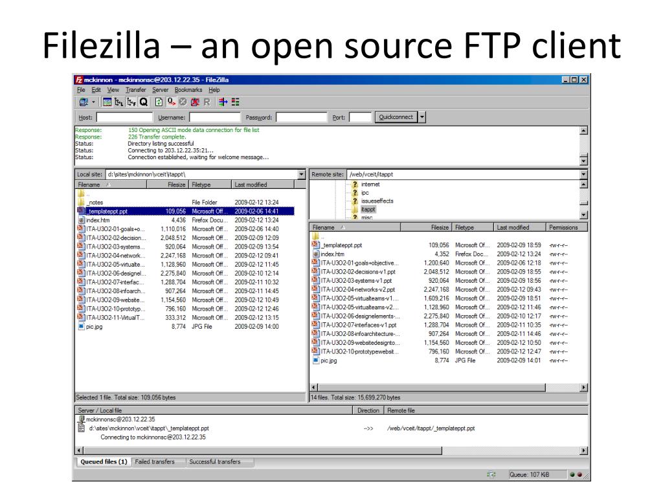Click the remote _templateppt.ppt file icon
This screenshot has height=497, width=663.
[315, 245]
